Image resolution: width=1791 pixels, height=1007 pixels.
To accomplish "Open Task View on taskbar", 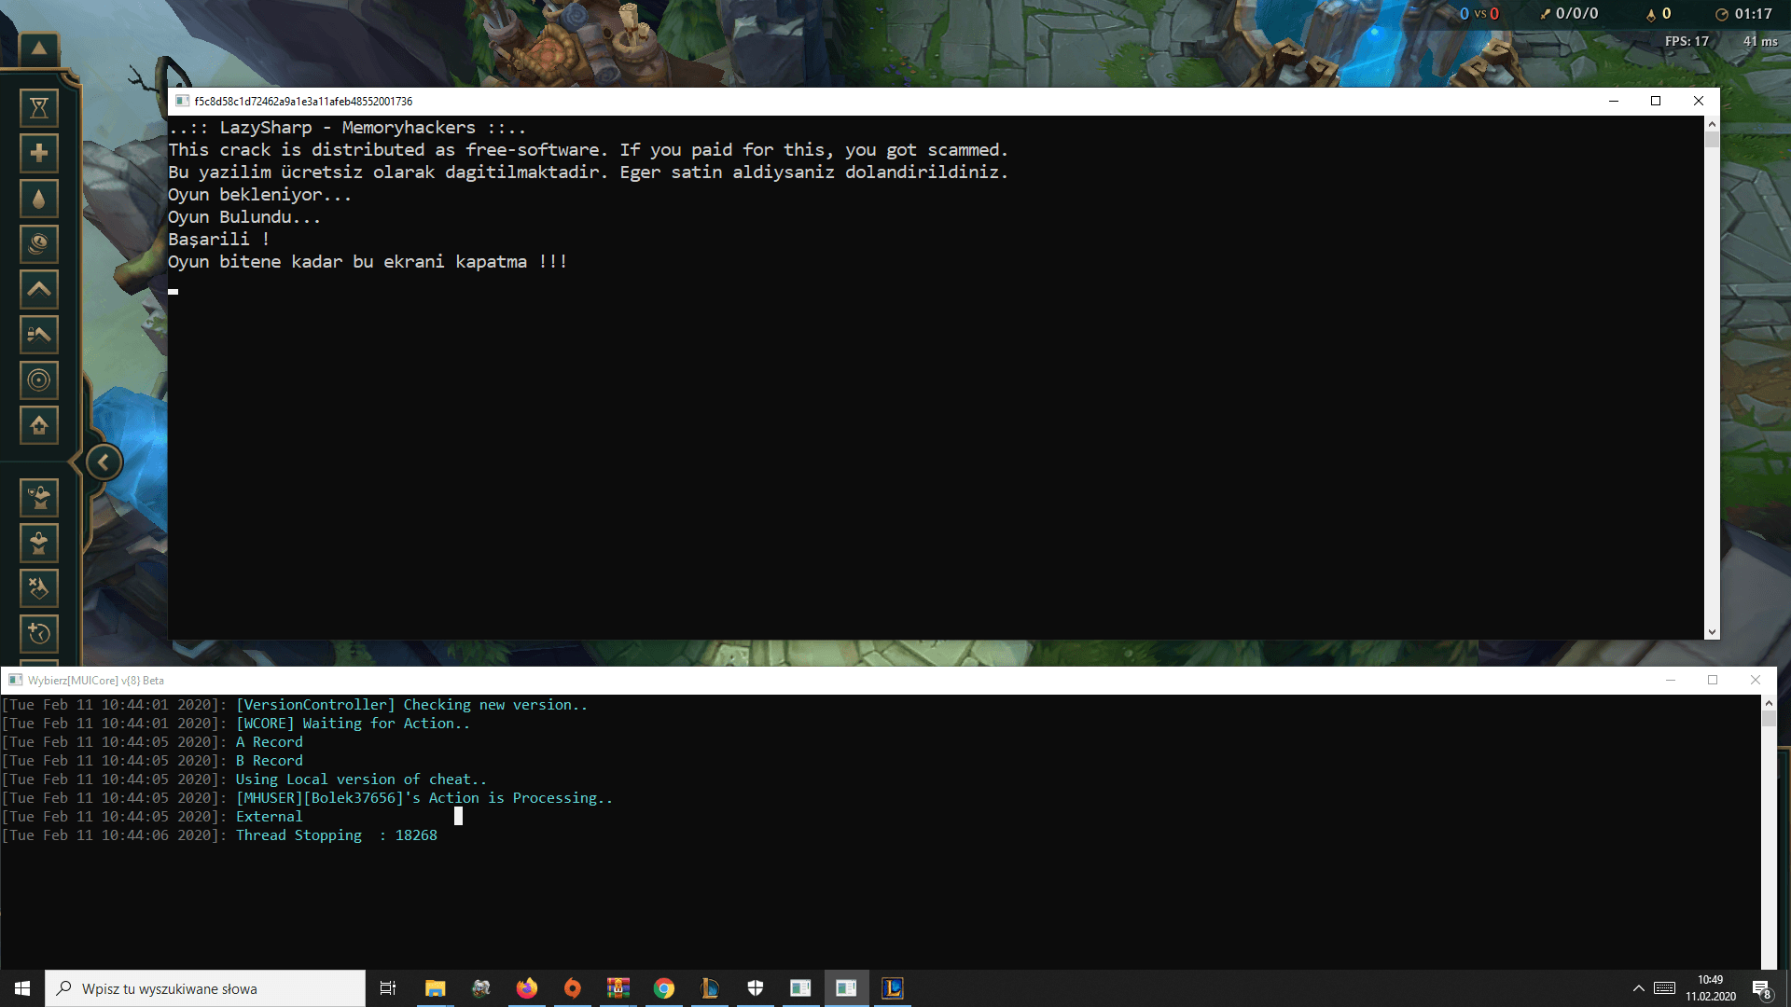I will pyautogui.click(x=388, y=988).
